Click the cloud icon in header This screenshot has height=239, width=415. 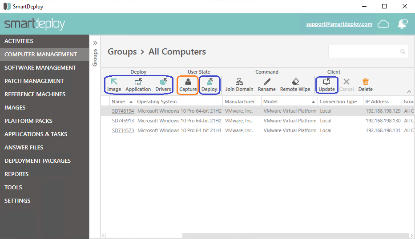pyautogui.click(x=383, y=24)
